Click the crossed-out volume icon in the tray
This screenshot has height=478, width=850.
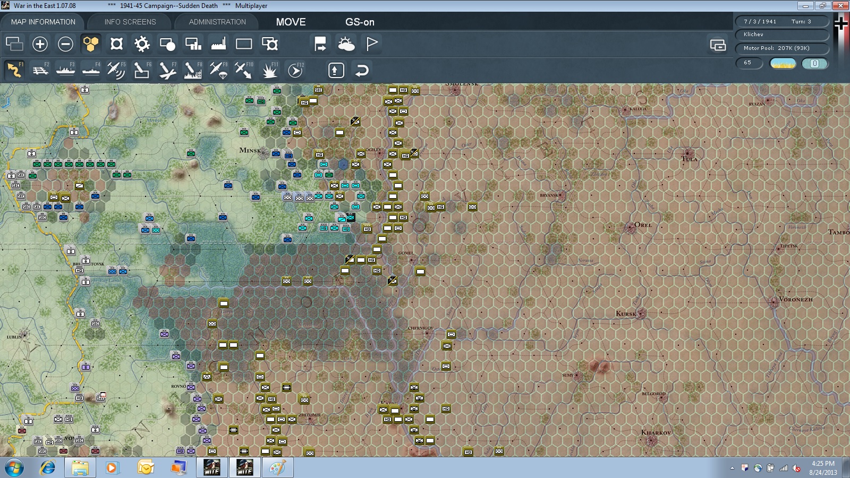pos(796,468)
